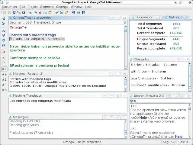Screen dimensions: 193x145
Task: Click the last button in Matches pane header
Action: 124,74
